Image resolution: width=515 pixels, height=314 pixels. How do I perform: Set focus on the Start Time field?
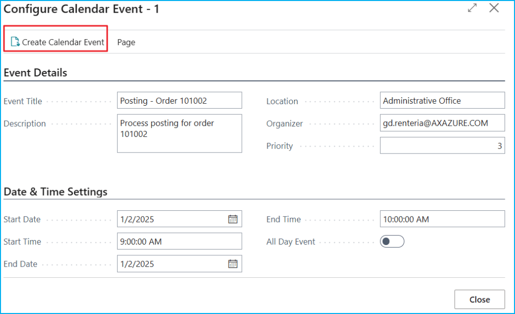tap(179, 242)
